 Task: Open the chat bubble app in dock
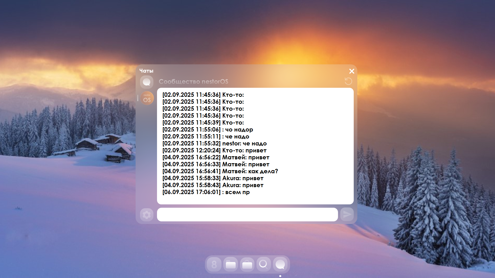point(280,264)
